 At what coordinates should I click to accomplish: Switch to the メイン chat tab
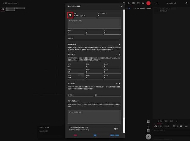160,121
